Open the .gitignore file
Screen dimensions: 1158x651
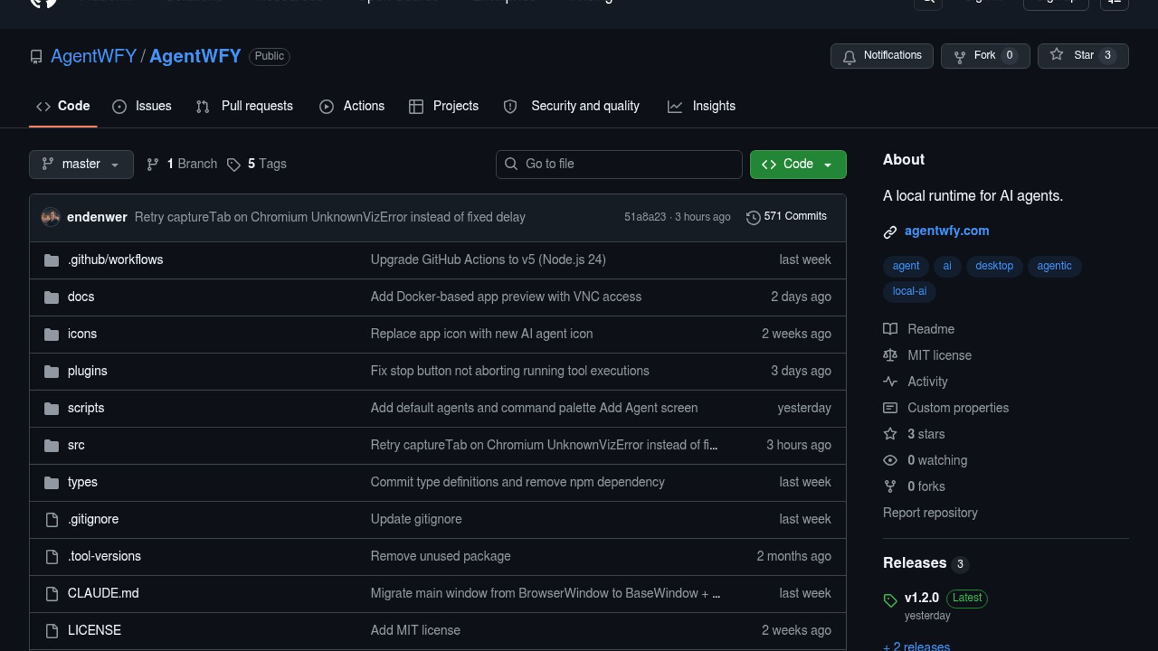[93, 520]
